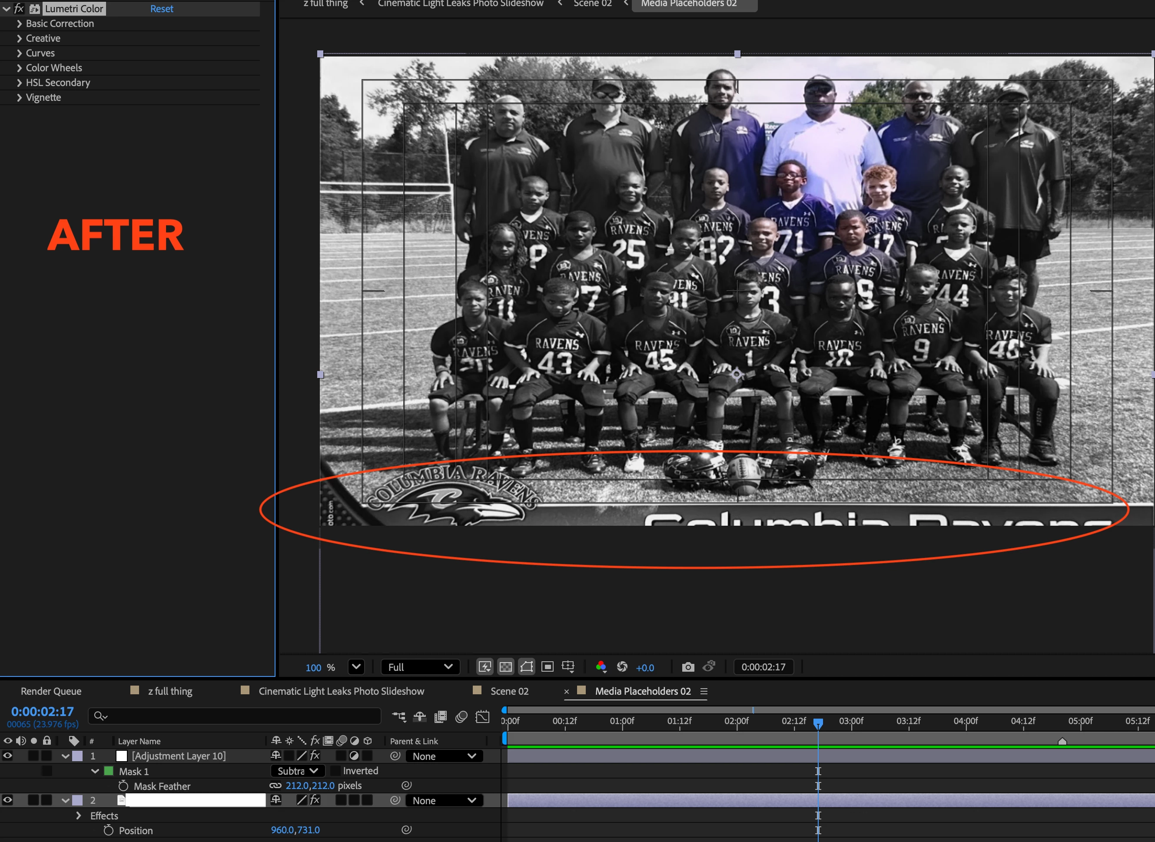Toggle mask and shape path visibility

tap(527, 666)
